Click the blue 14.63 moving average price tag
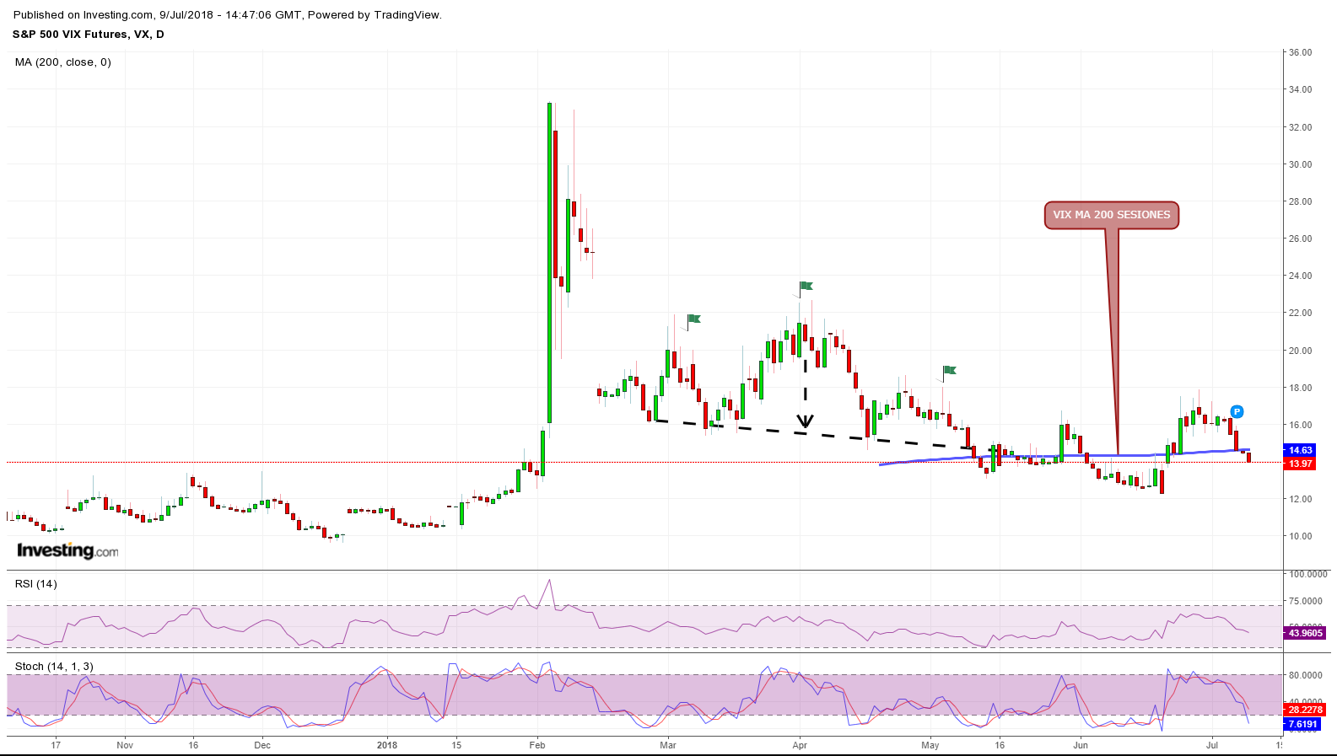The width and height of the screenshot is (1337, 756). 1300,450
